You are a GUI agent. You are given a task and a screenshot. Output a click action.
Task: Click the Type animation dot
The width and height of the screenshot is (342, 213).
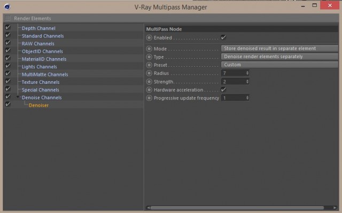pos(149,57)
